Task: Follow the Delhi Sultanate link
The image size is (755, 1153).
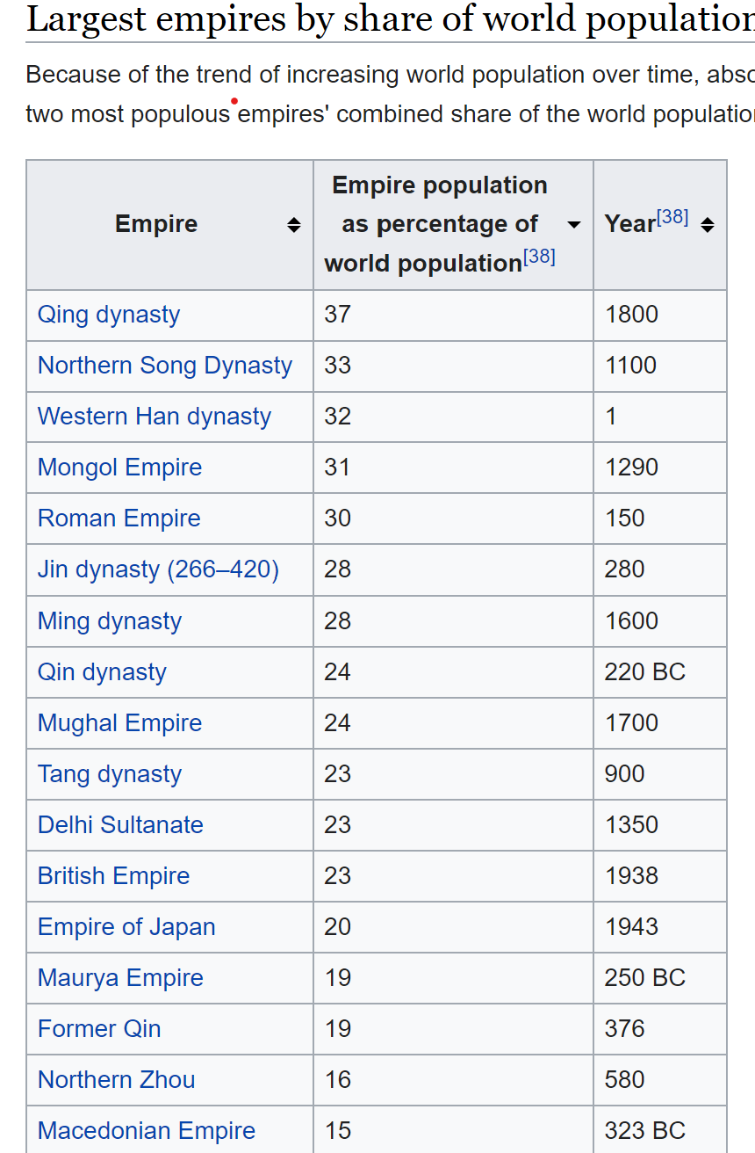Action: 120,825
